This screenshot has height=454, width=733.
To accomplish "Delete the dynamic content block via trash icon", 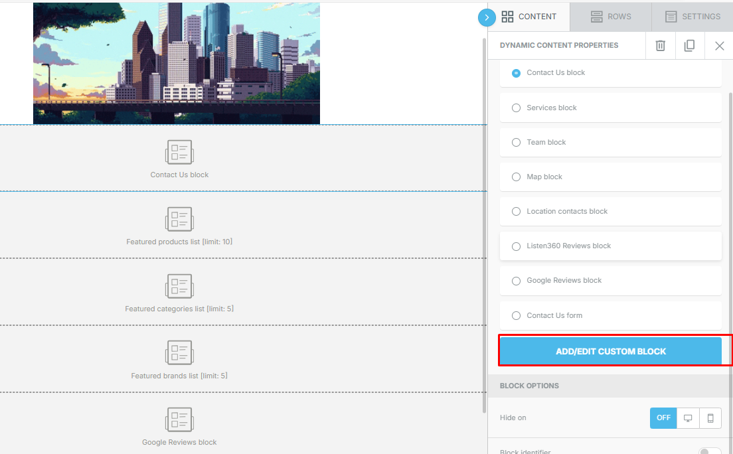I will pos(660,45).
